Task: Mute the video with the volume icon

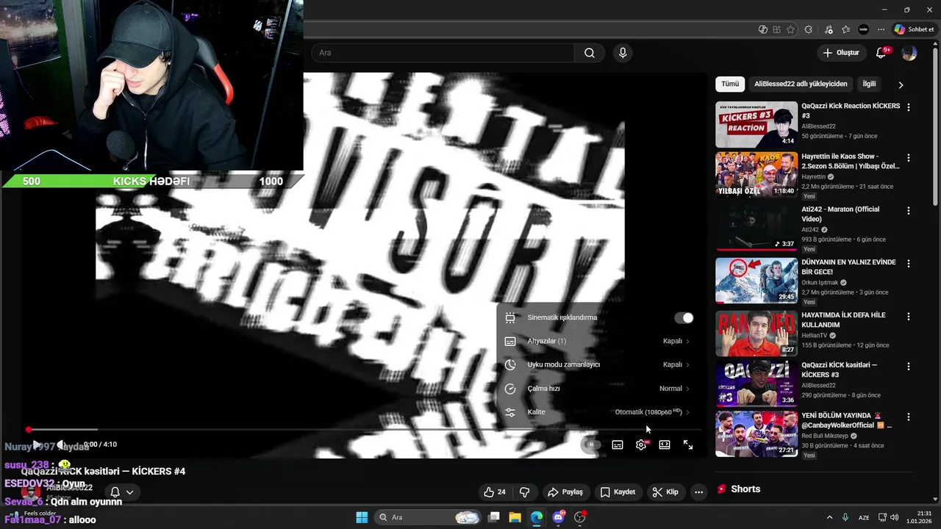Action: coord(62,445)
